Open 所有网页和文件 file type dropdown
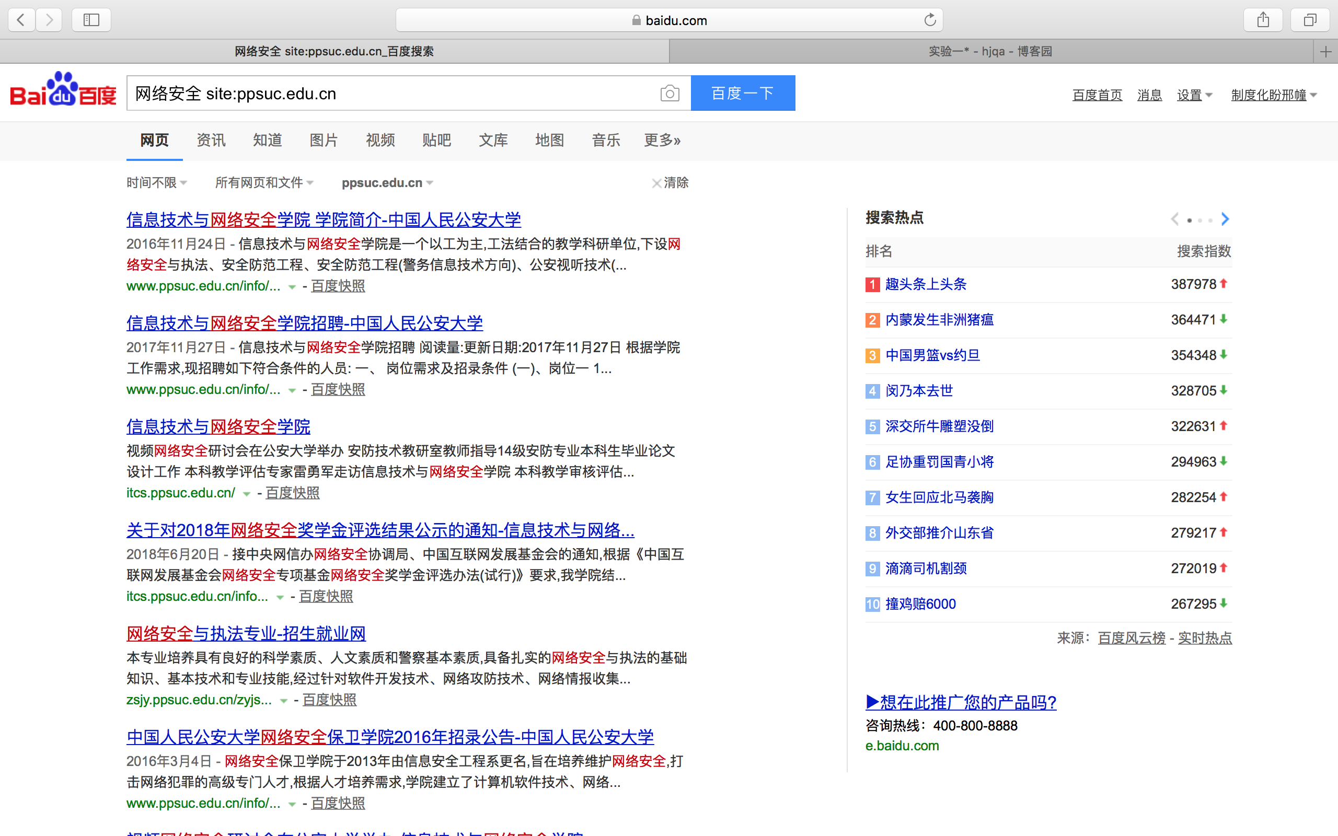This screenshot has width=1338, height=836. (264, 183)
